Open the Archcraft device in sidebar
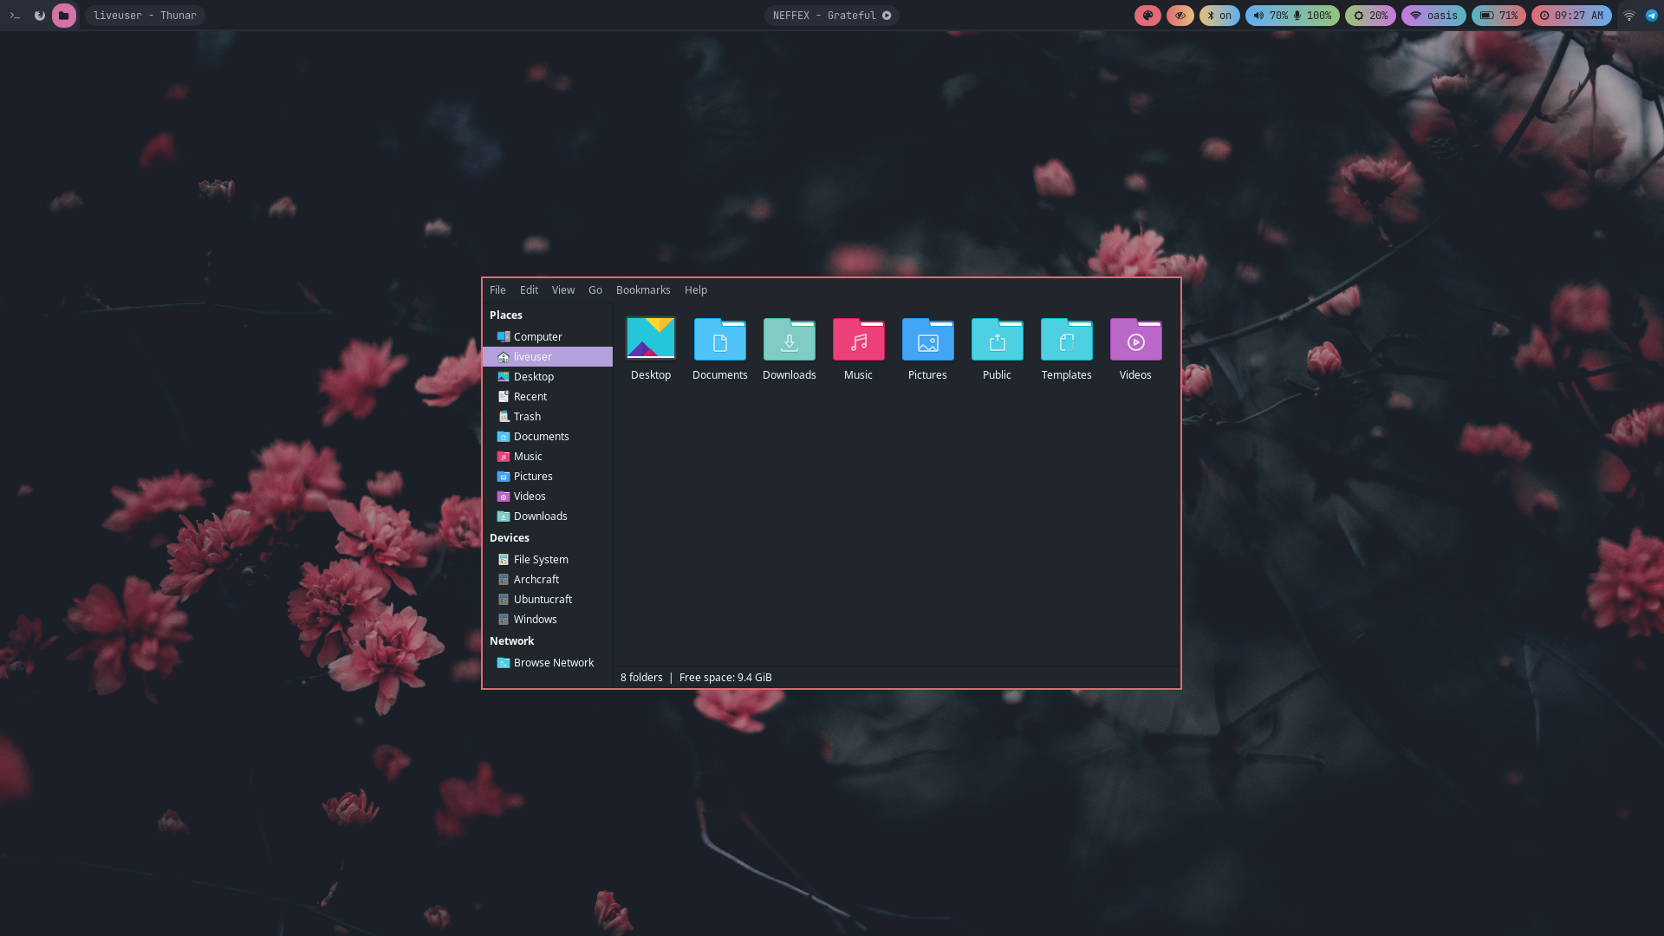Screen dimensions: 1664x936 pyautogui.click(x=536, y=580)
